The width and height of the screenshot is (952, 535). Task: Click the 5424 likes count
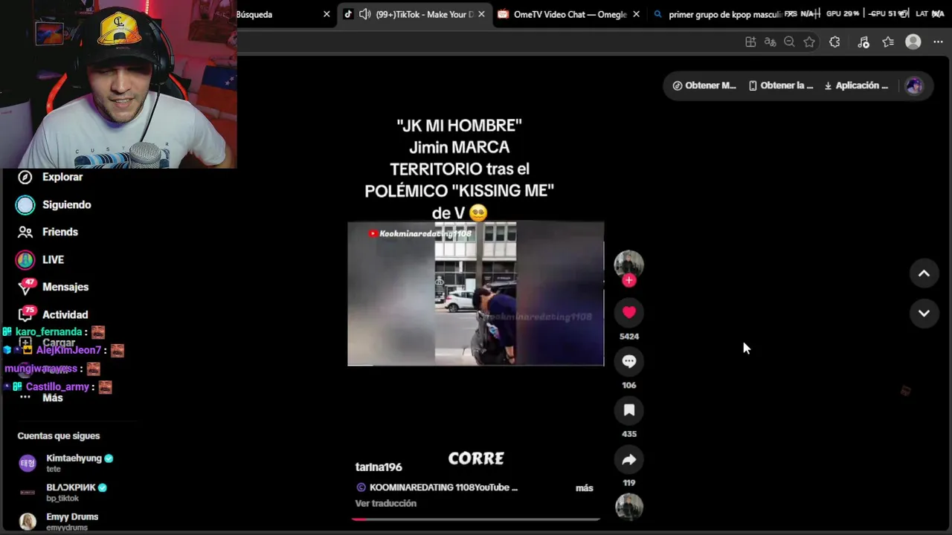coord(629,337)
